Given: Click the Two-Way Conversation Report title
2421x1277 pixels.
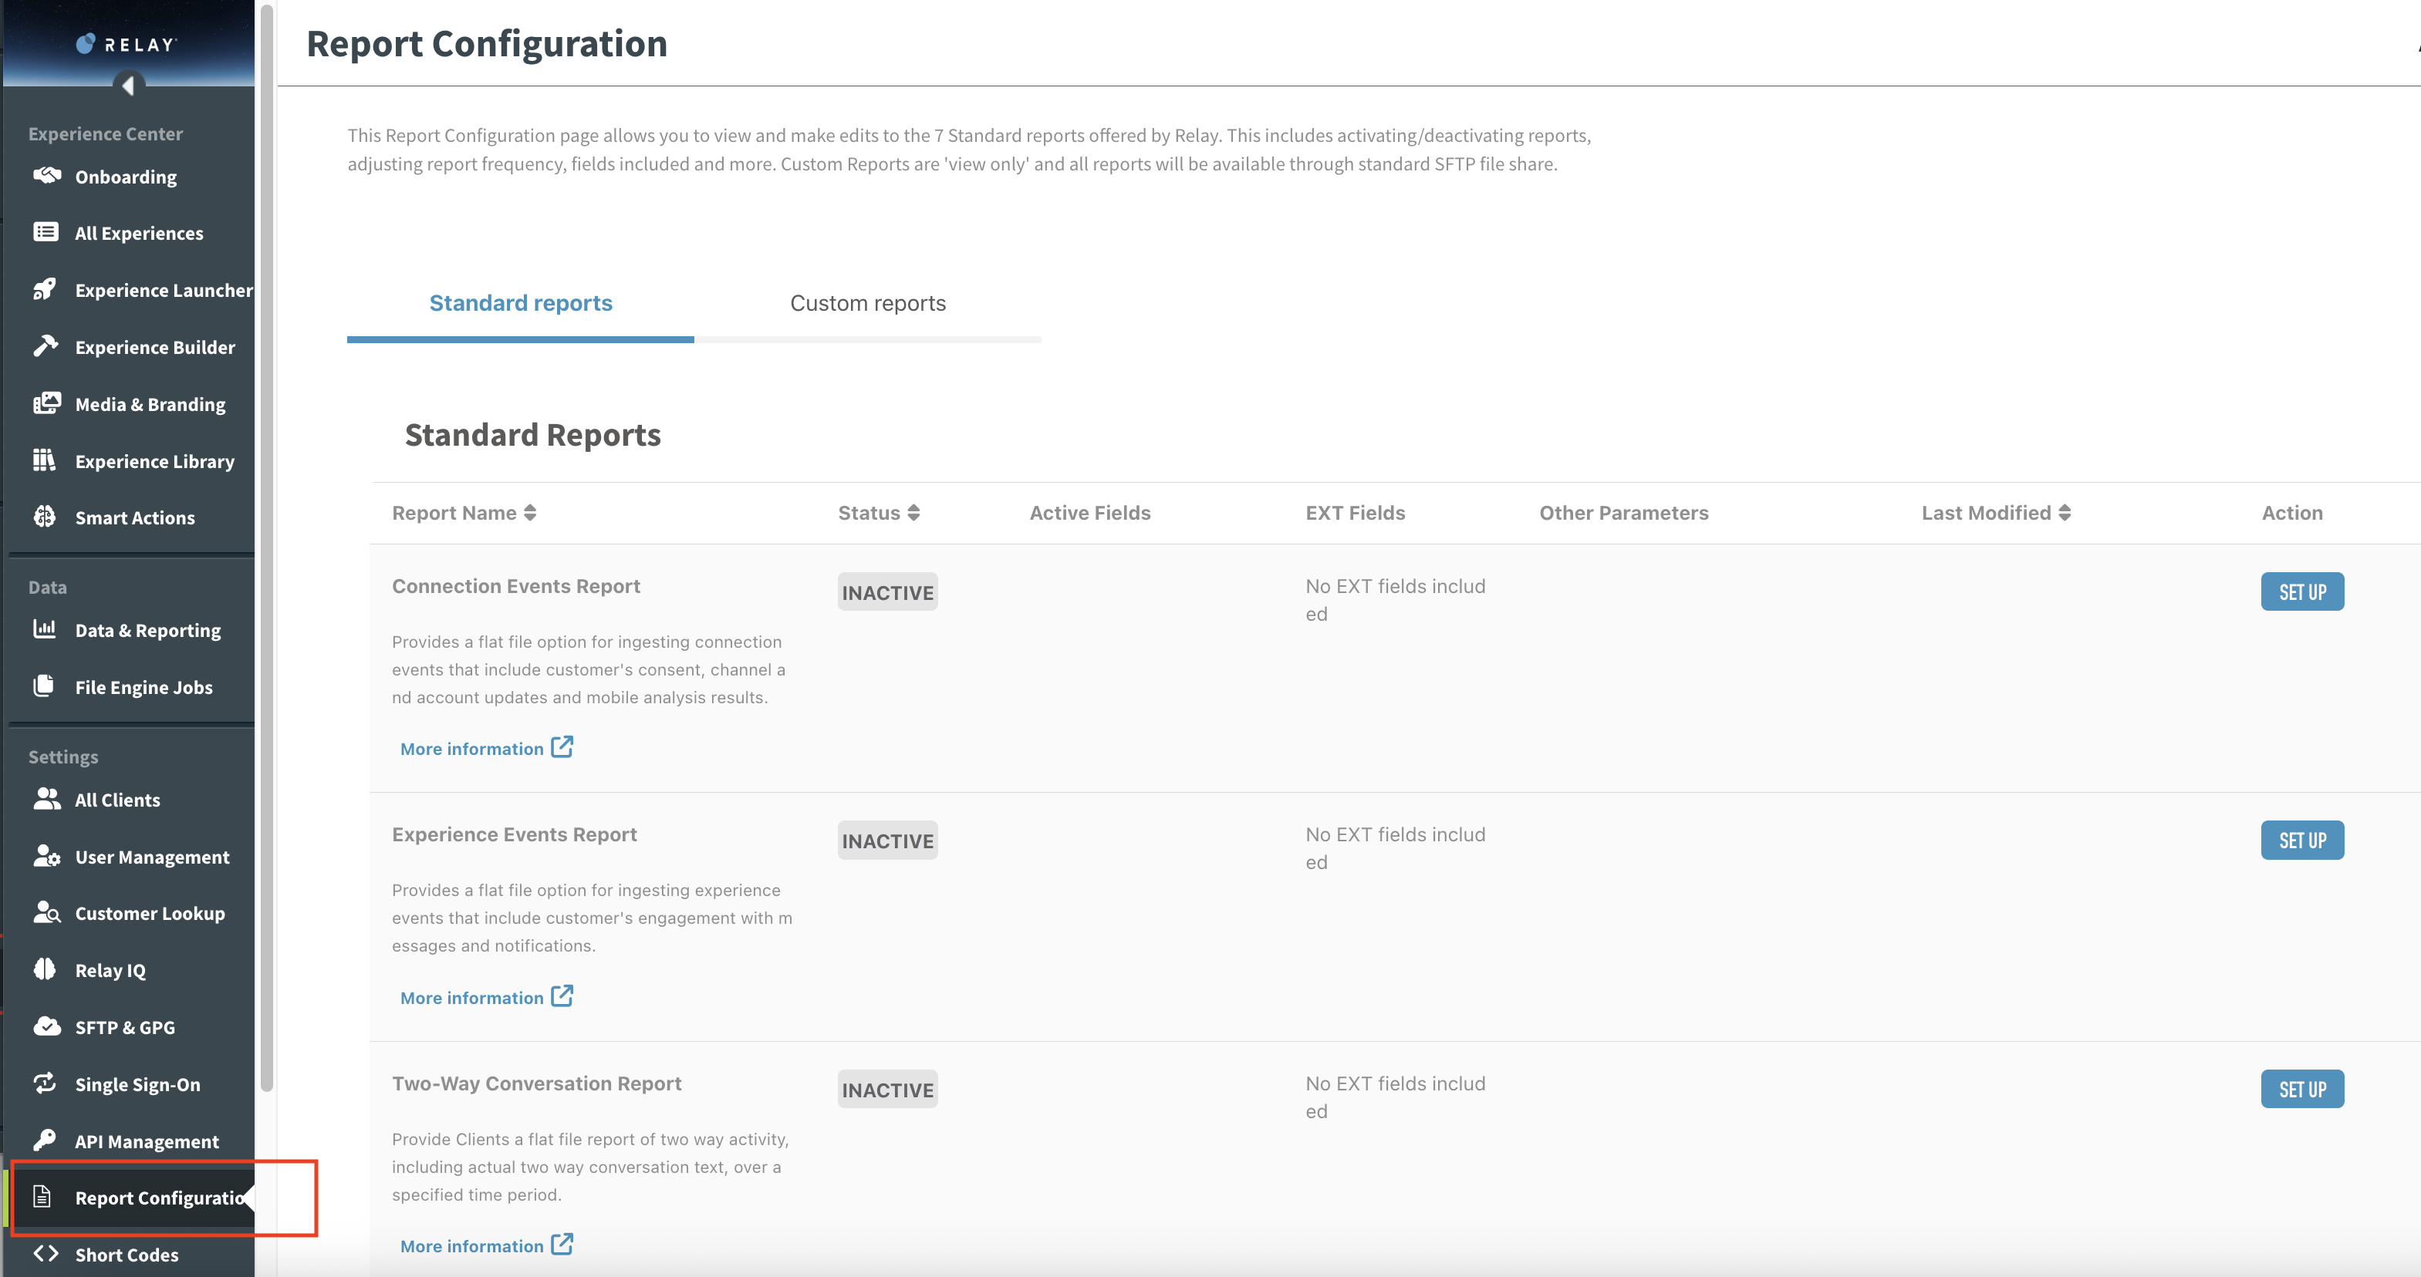Looking at the screenshot, I should [537, 1083].
